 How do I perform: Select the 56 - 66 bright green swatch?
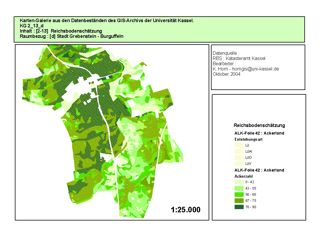click(x=239, y=195)
